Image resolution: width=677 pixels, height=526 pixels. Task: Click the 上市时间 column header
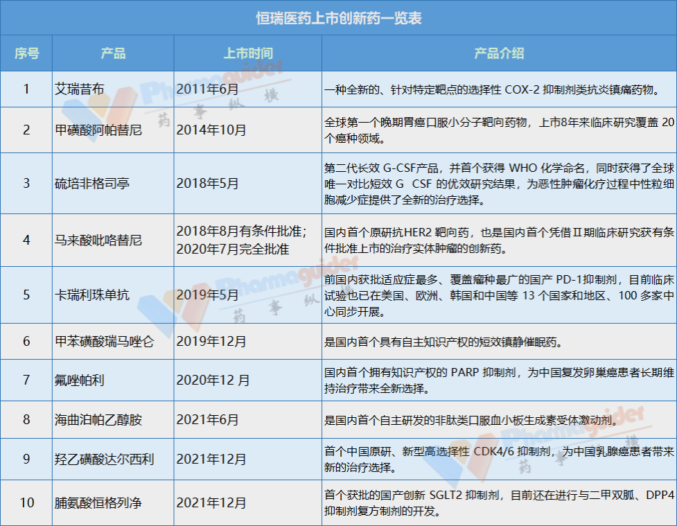[x=247, y=53]
